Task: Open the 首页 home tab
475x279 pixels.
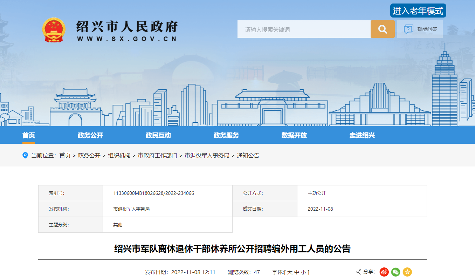Action: point(29,135)
